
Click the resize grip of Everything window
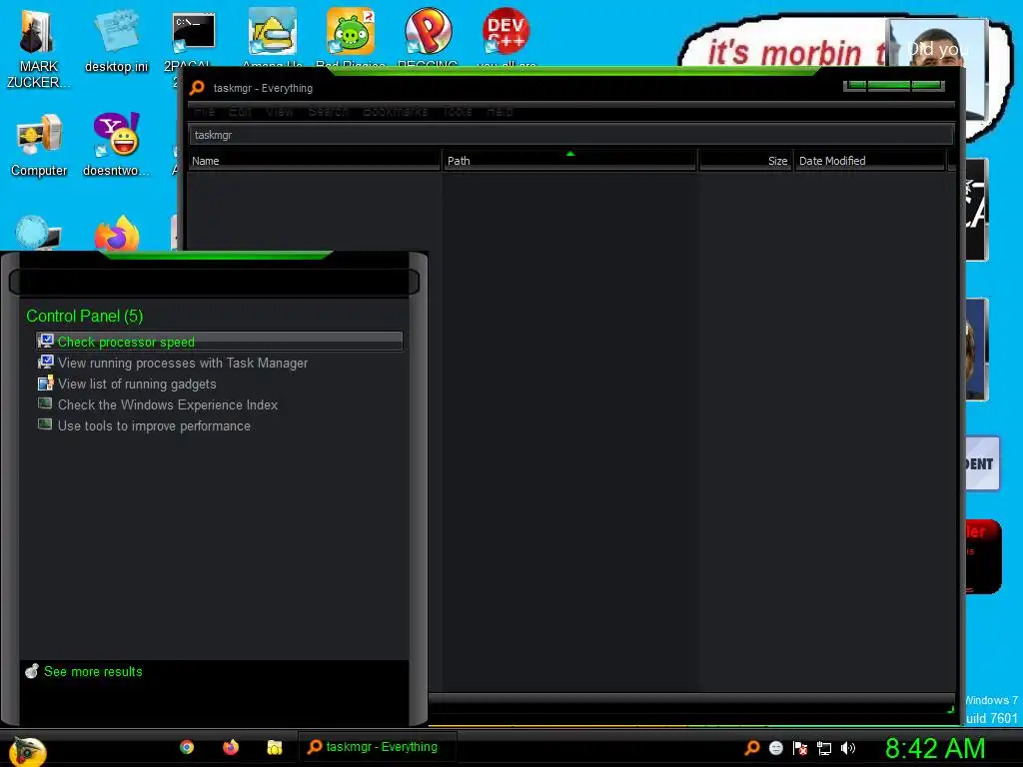[950, 709]
